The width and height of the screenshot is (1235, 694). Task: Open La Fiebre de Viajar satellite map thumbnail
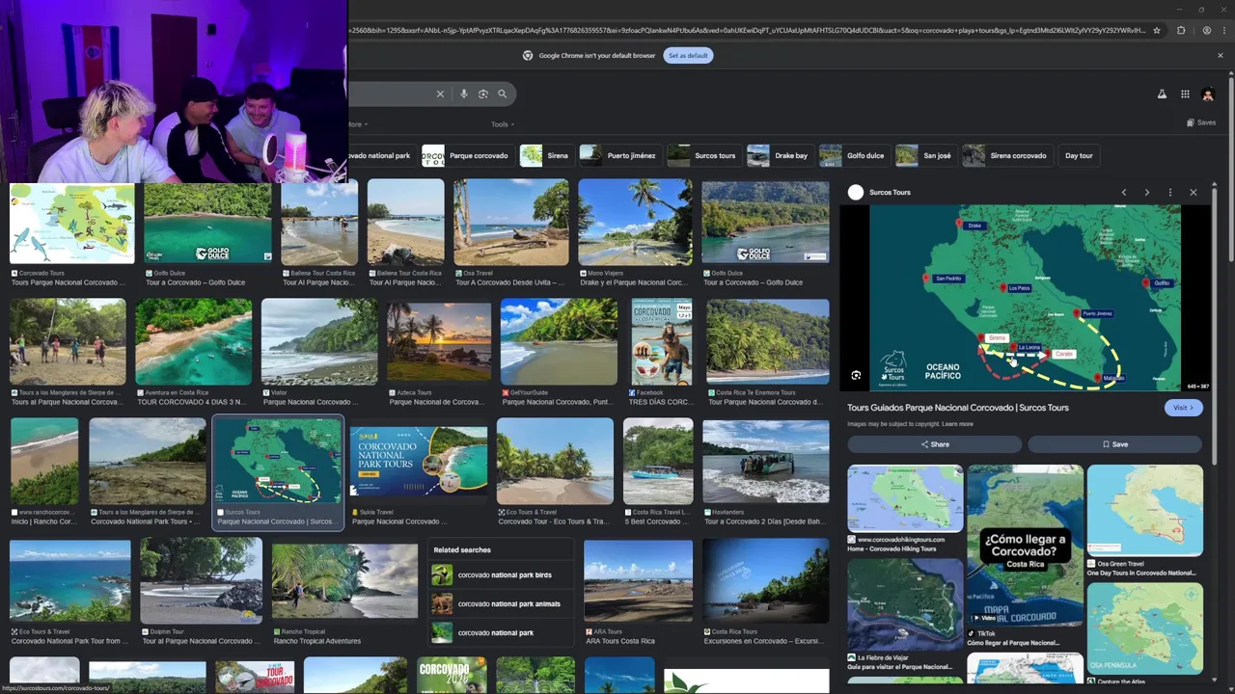click(905, 605)
